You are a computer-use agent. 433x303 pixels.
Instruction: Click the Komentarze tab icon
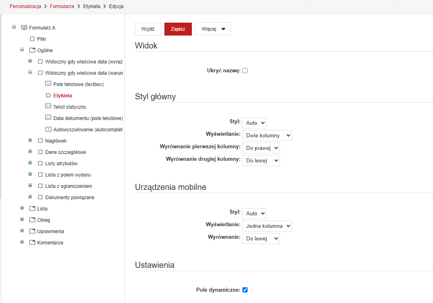tap(32, 242)
